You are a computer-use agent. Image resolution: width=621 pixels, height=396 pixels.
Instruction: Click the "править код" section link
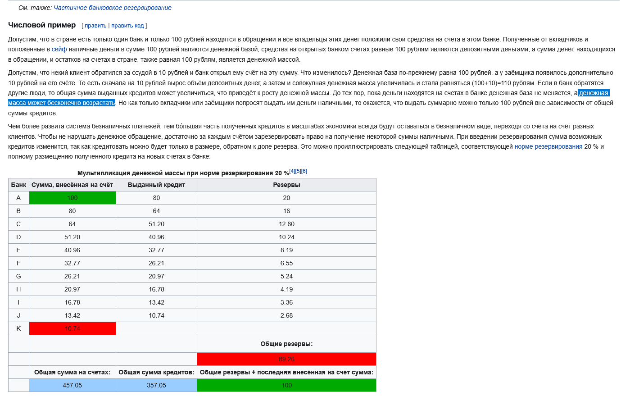coord(127,26)
